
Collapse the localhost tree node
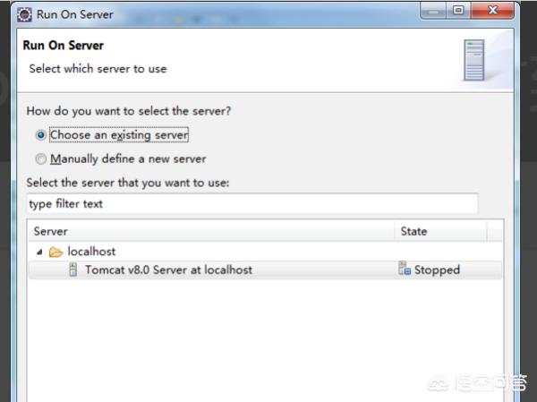38,252
